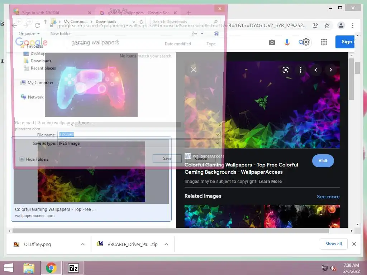Switch to the gaming wallpapers Google Search tab
Viewport: 367px width, 275px height.
138,13
